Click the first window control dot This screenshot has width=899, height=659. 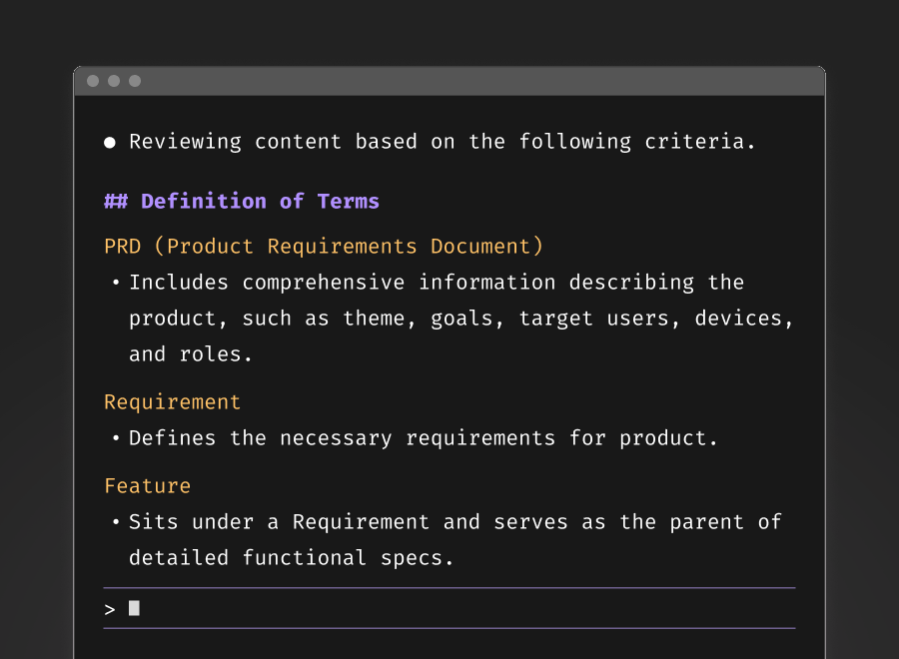93,81
